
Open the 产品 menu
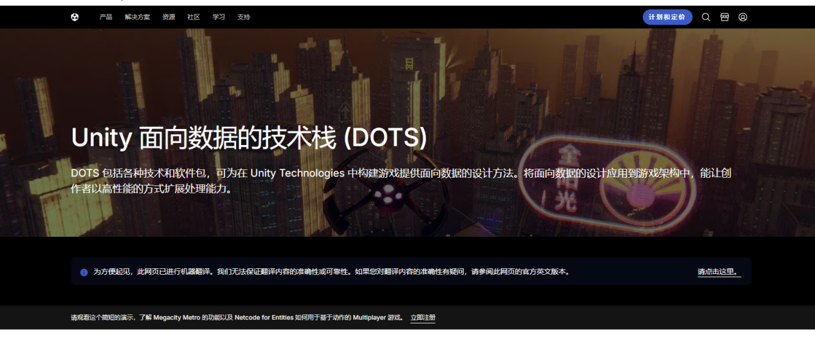click(x=106, y=17)
